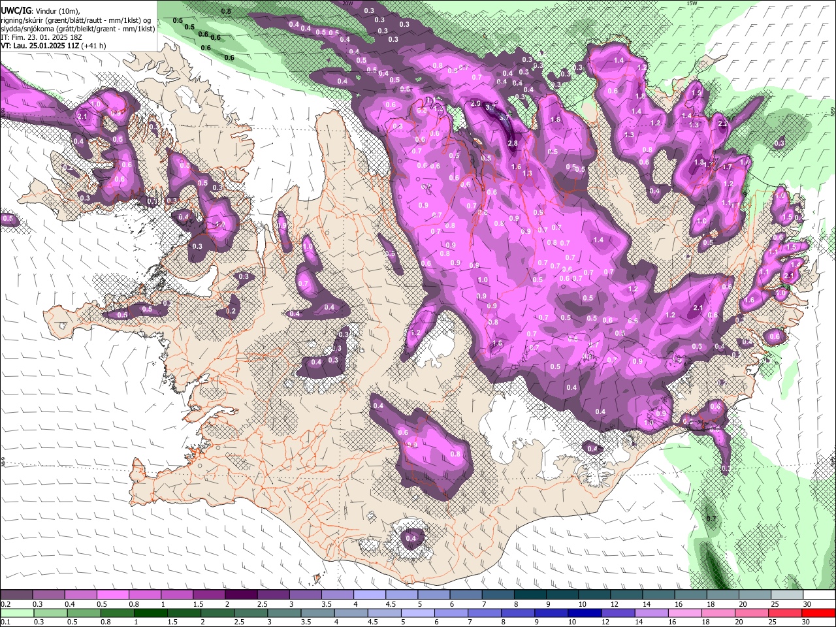Click the dusky mauve snow swatch above 0.2
The height and width of the screenshot is (627, 836).
pyautogui.click(x=16, y=595)
